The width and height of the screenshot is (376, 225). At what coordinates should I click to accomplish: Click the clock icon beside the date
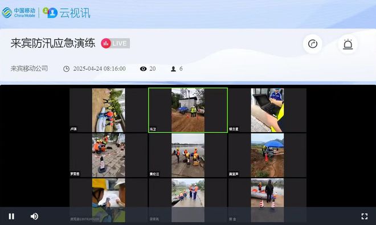click(x=66, y=69)
